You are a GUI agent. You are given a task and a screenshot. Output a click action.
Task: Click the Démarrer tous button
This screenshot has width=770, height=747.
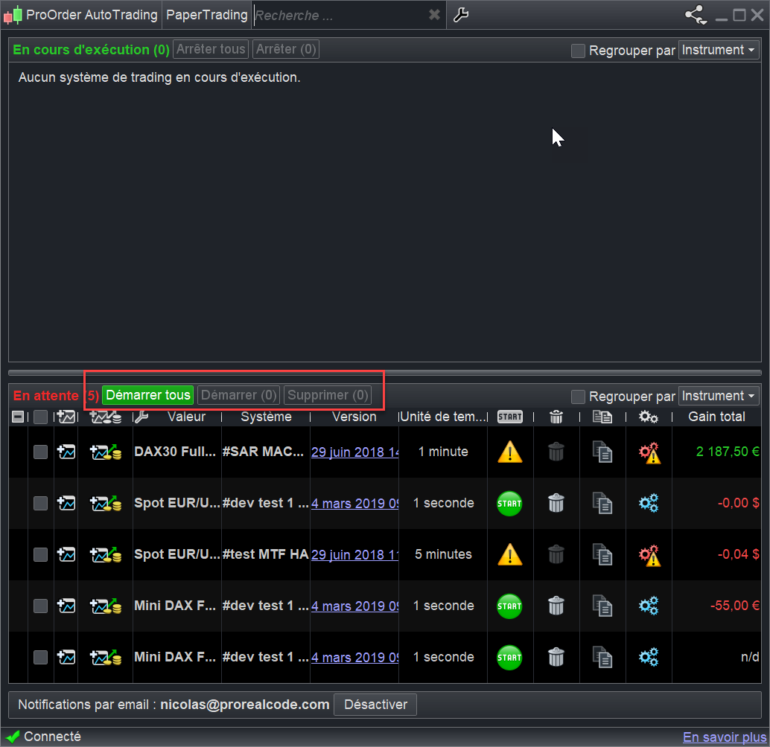pyautogui.click(x=147, y=395)
